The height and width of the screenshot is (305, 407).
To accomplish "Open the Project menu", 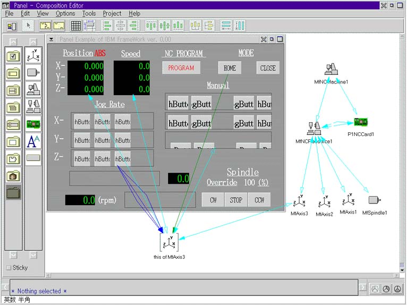I will 112,13.
